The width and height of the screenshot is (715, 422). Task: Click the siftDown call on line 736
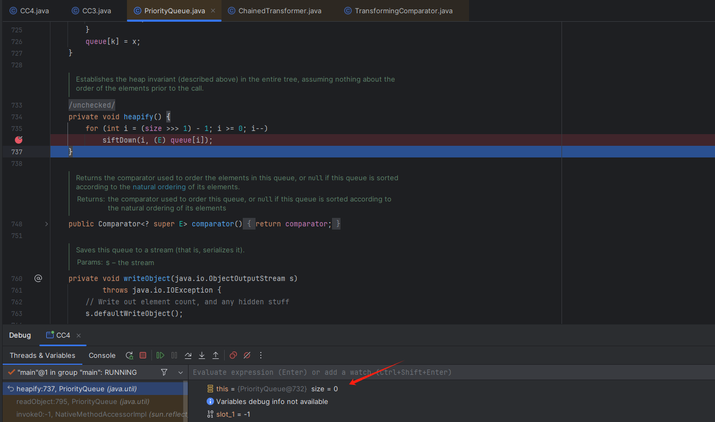point(120,140)
